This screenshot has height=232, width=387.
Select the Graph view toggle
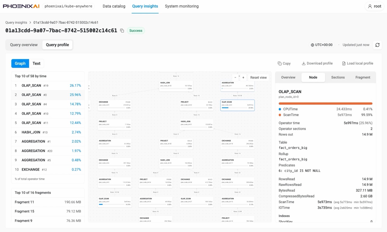[x=20, y=63]
